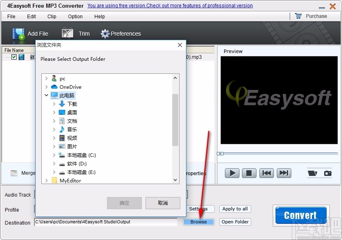
Task: Uncheck the MP3 file in the list
Action: pyautogui.click(x=14, y=57)
